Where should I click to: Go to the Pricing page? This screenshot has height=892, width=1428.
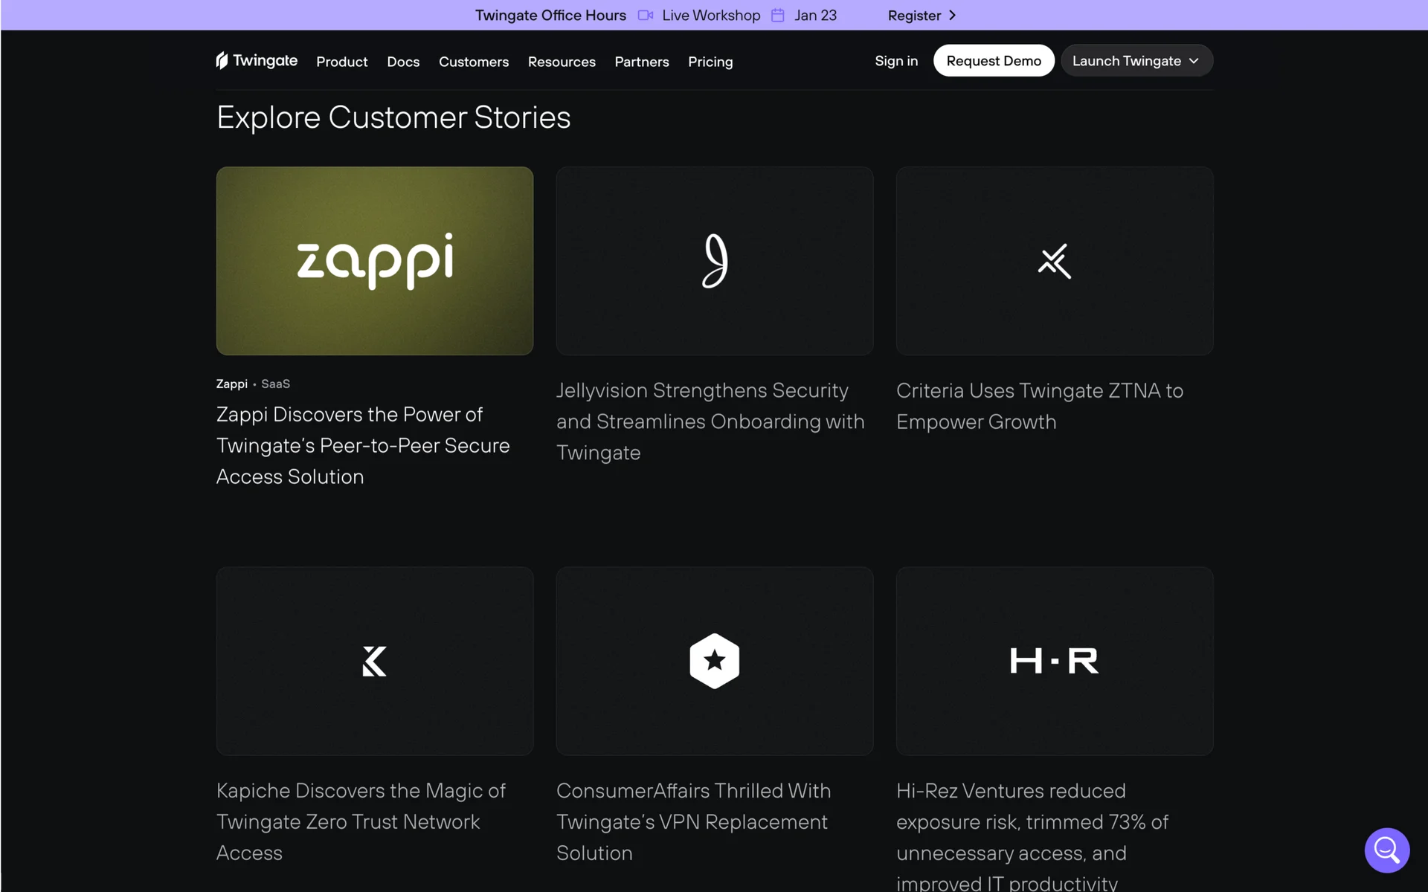tap(710, 62)
